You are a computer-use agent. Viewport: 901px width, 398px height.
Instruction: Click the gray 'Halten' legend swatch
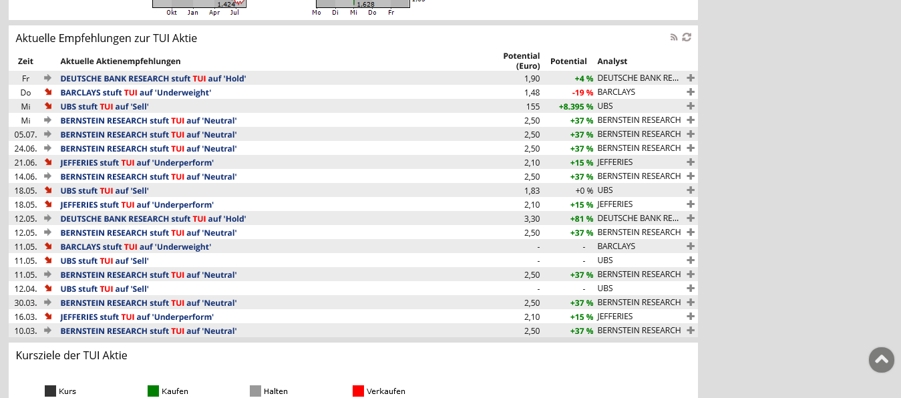pos(255,391)
